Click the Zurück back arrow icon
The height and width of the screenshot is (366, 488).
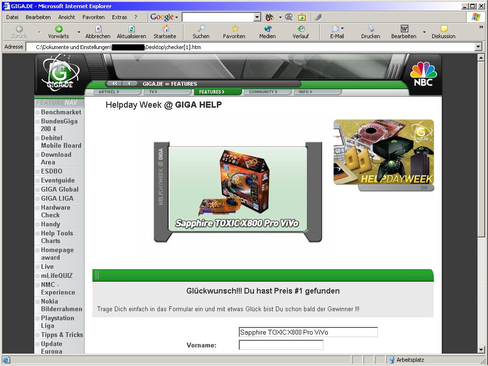click(x=19, y=29)
